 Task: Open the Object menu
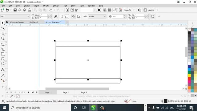pyautogui.click(x=36, y=6)
